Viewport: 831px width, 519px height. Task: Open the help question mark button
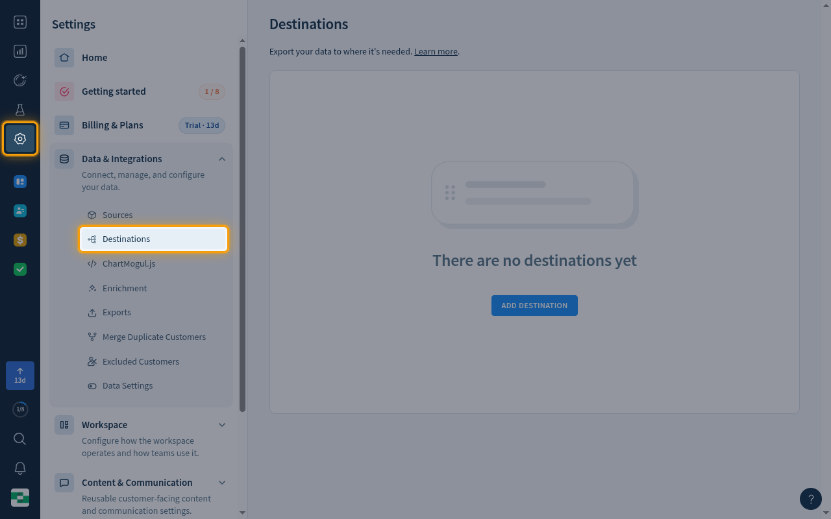tap(811, 499)
